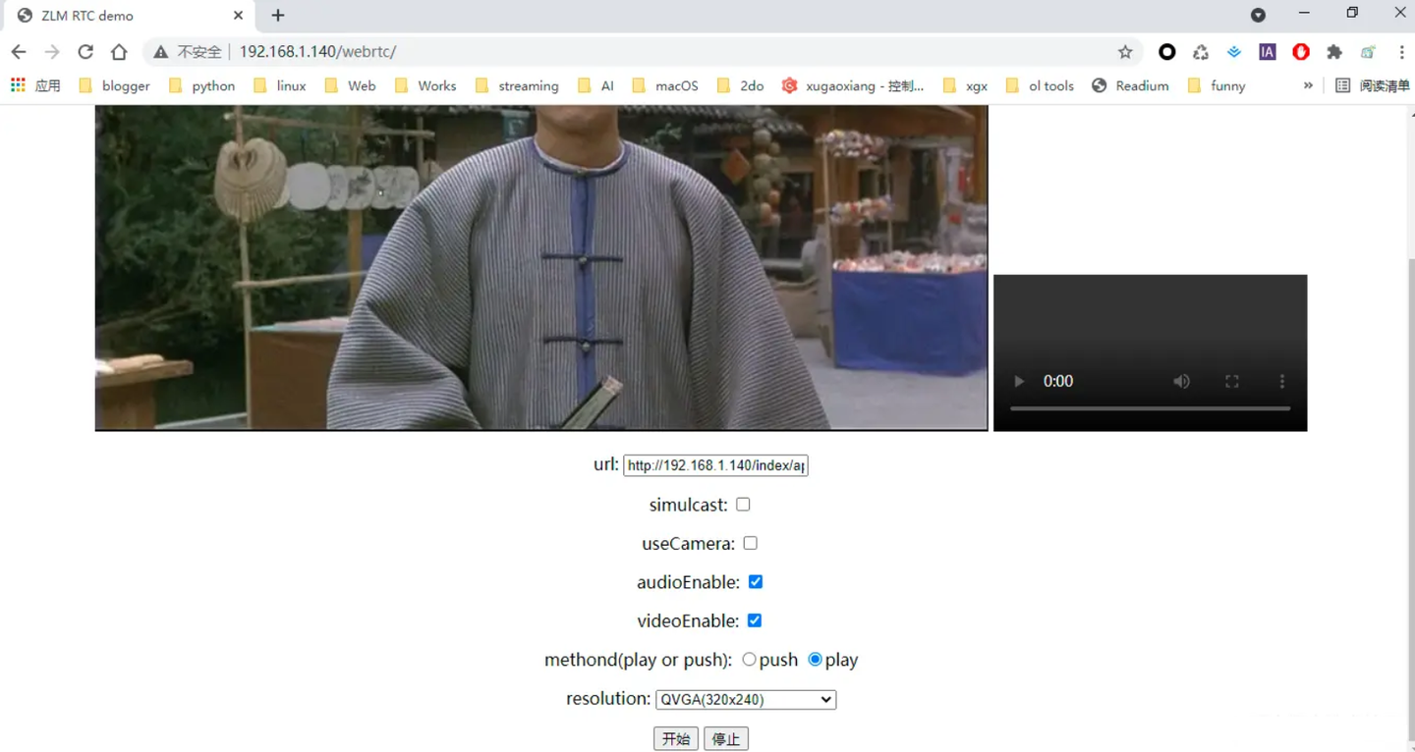Enable the simulcast checkbox
Image resolution: width=1415 pixels, height=752 pixels.
[x=743, y=504]
